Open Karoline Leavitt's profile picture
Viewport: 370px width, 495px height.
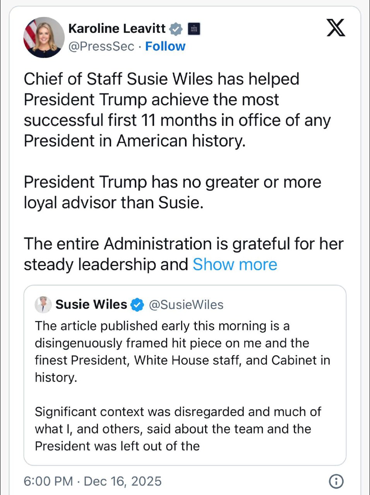coord(44,37)
